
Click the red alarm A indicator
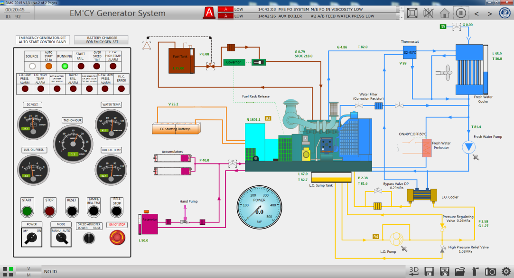click(x=208, y=13)
